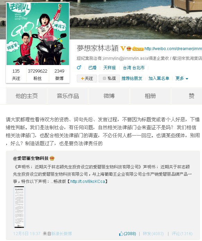The height and width of the screenshot is (241, 202).
Task: Click the 私信 private message button
Action: tap(109, 78)
